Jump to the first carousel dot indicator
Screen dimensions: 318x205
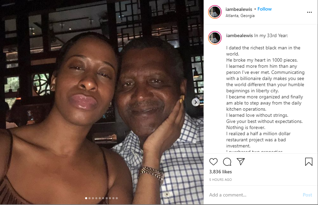tap(86, 198)
